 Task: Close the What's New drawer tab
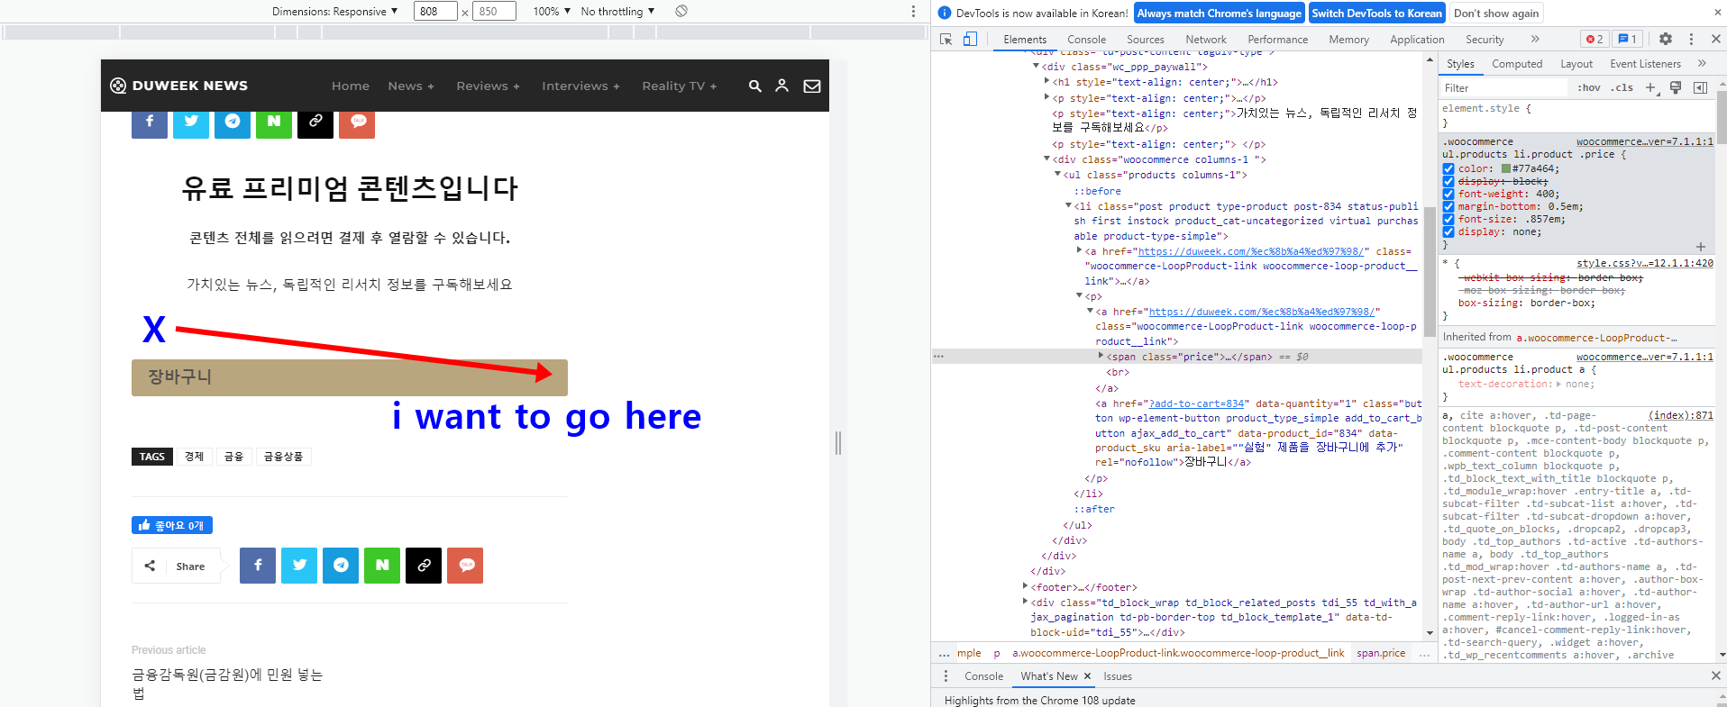(1087, 676)
